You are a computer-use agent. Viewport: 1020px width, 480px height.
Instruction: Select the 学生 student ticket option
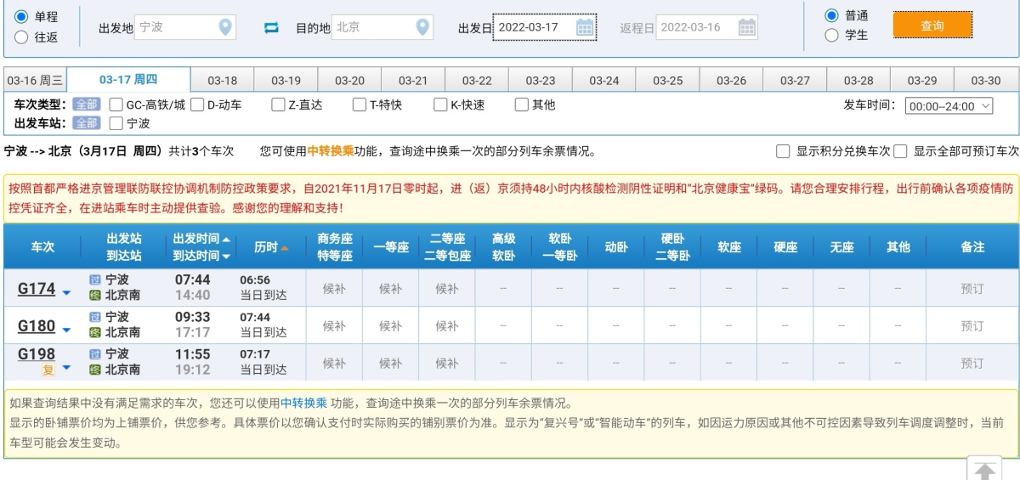click(831, 35)
